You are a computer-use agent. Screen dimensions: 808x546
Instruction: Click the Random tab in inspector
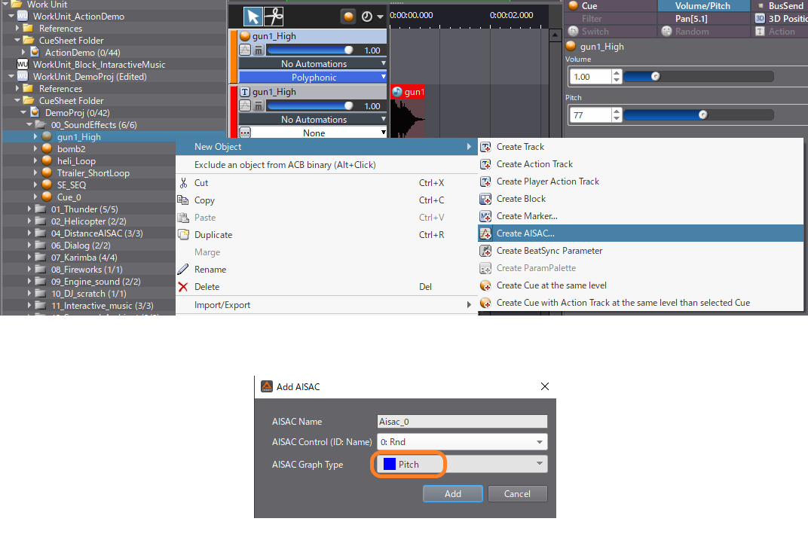tap(703, 32)
